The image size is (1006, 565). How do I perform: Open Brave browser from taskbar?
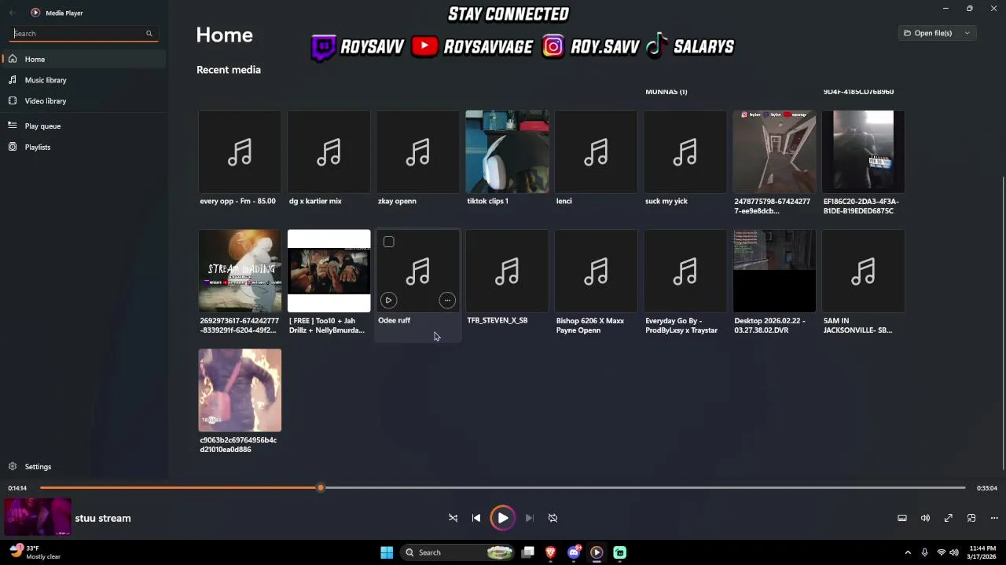tap(551, 552)
